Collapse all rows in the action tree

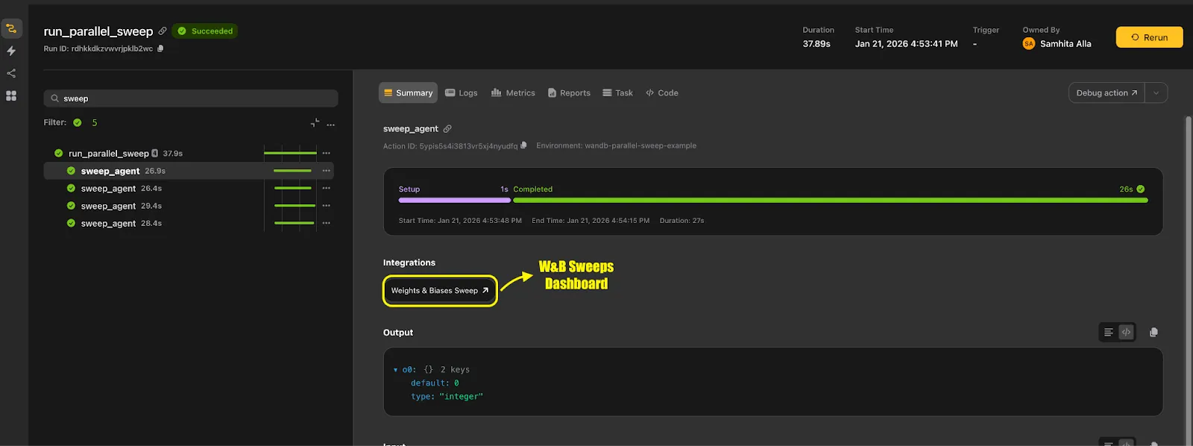[x=315, y=122]
